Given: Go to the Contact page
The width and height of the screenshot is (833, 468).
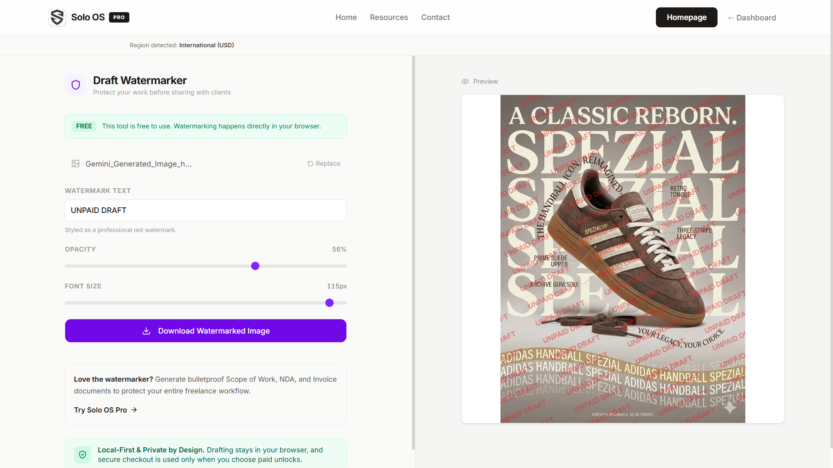Looking at the screenshot, I should (x=435, y=17).
